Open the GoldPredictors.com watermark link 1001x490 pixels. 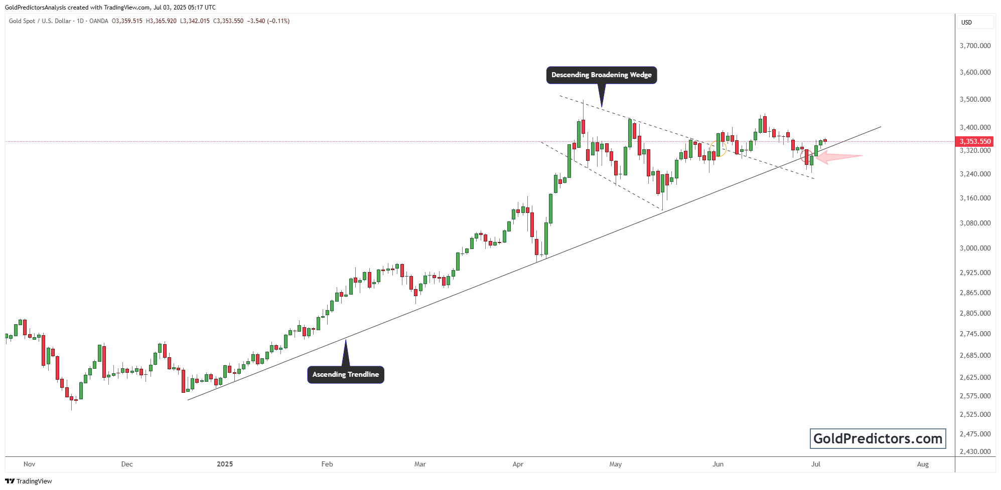[878, 439]
